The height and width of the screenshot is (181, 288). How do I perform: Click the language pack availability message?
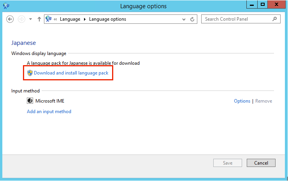(83, 63)
